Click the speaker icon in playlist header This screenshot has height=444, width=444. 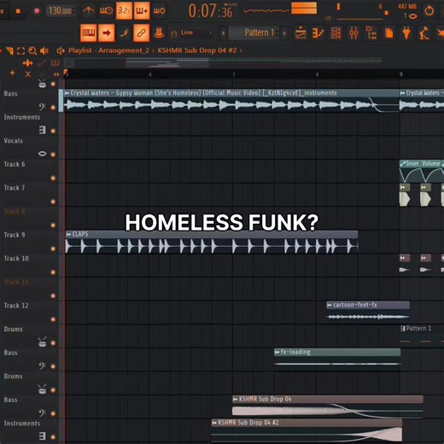coord(44,51)
